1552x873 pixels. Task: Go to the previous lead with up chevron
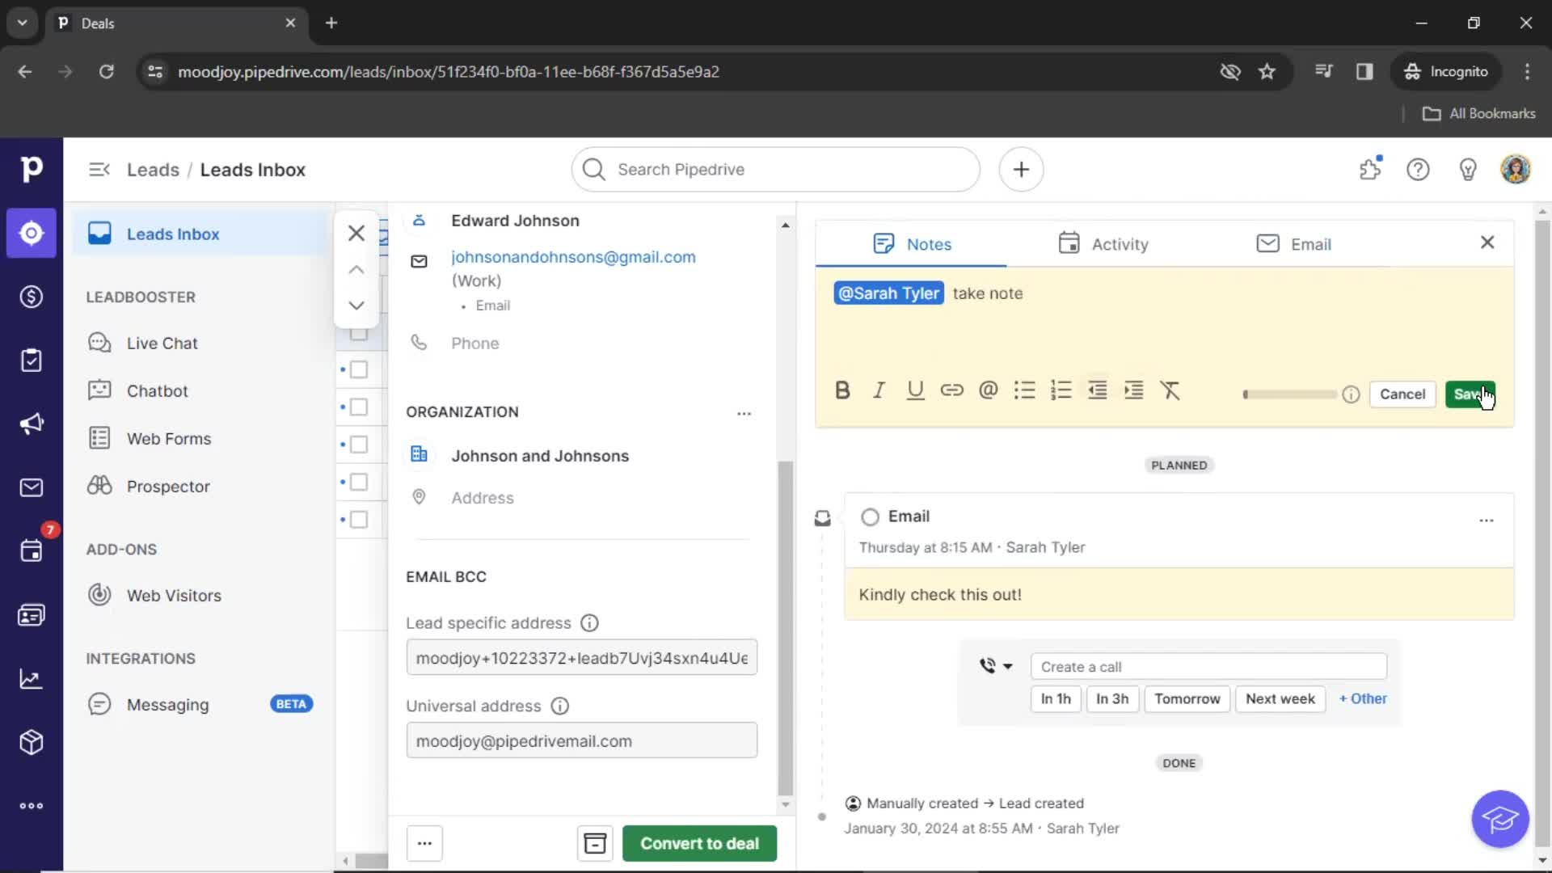pyautogui.click(x=356, y=270)
